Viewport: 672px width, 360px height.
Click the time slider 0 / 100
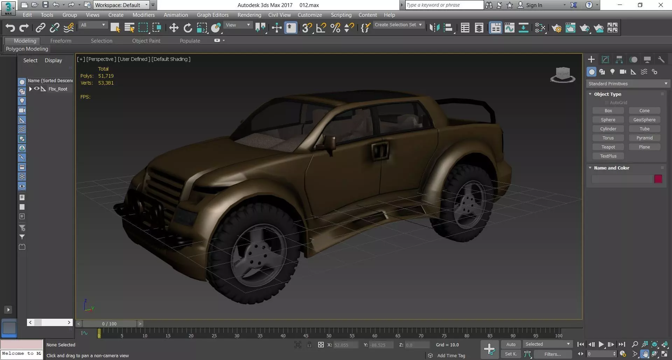[x=109, y=324]
